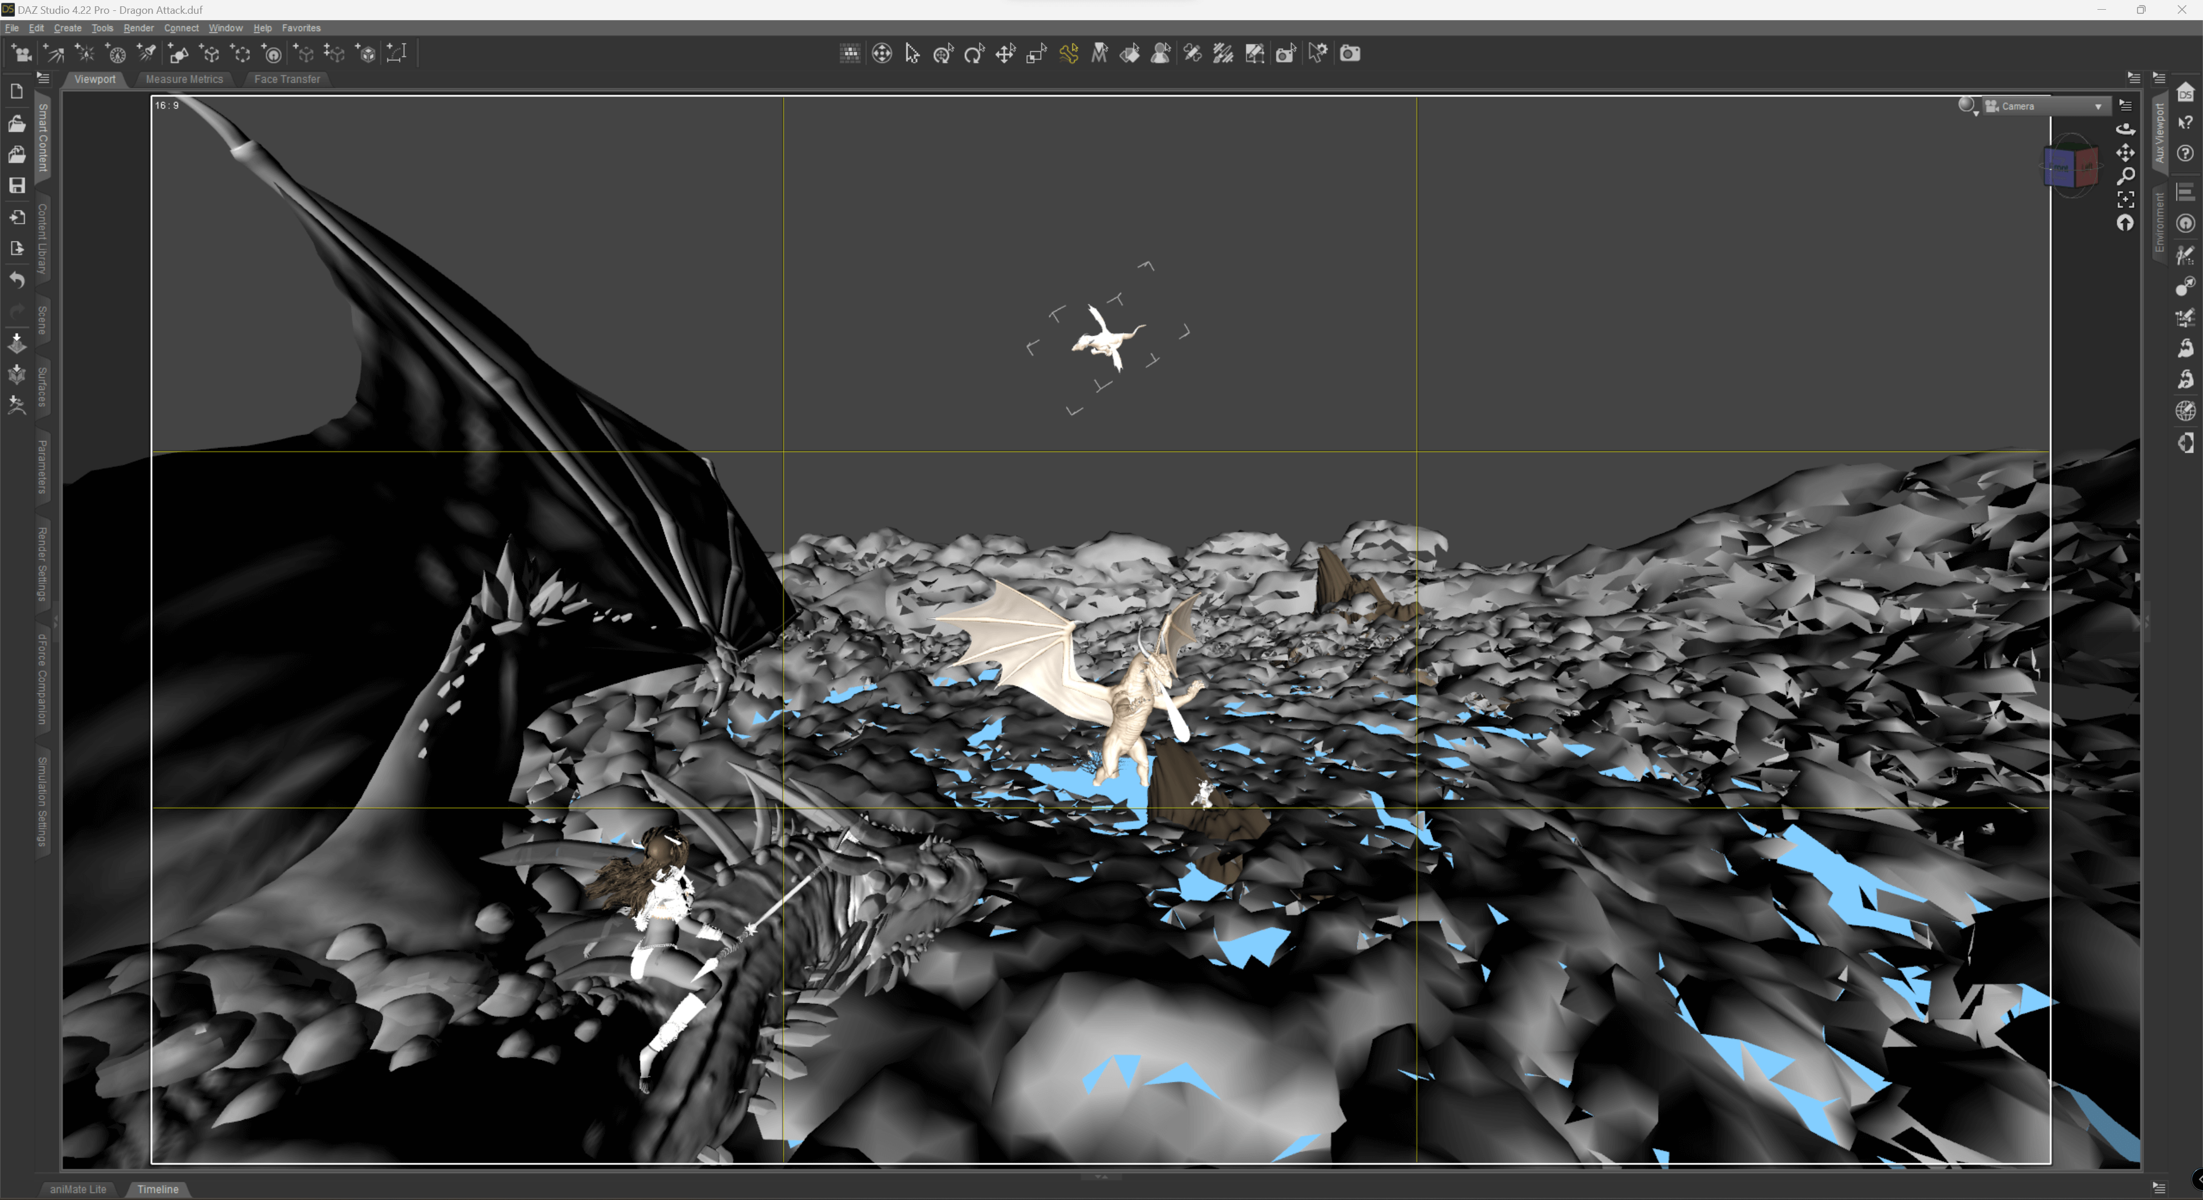The image size is (2203, 1200).
Task: Open Tool Settings cursor-gear icon
Action: pos(1318,54)
